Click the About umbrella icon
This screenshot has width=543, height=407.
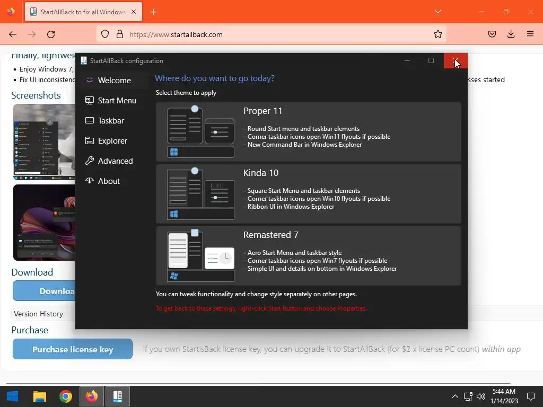click(x=90, y=180)
